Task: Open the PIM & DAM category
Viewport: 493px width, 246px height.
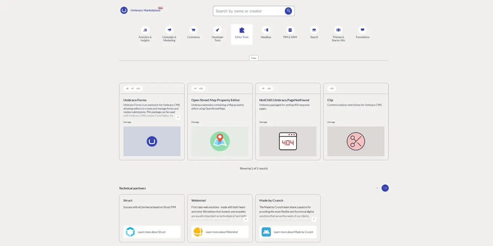Action: coord(290,30)
